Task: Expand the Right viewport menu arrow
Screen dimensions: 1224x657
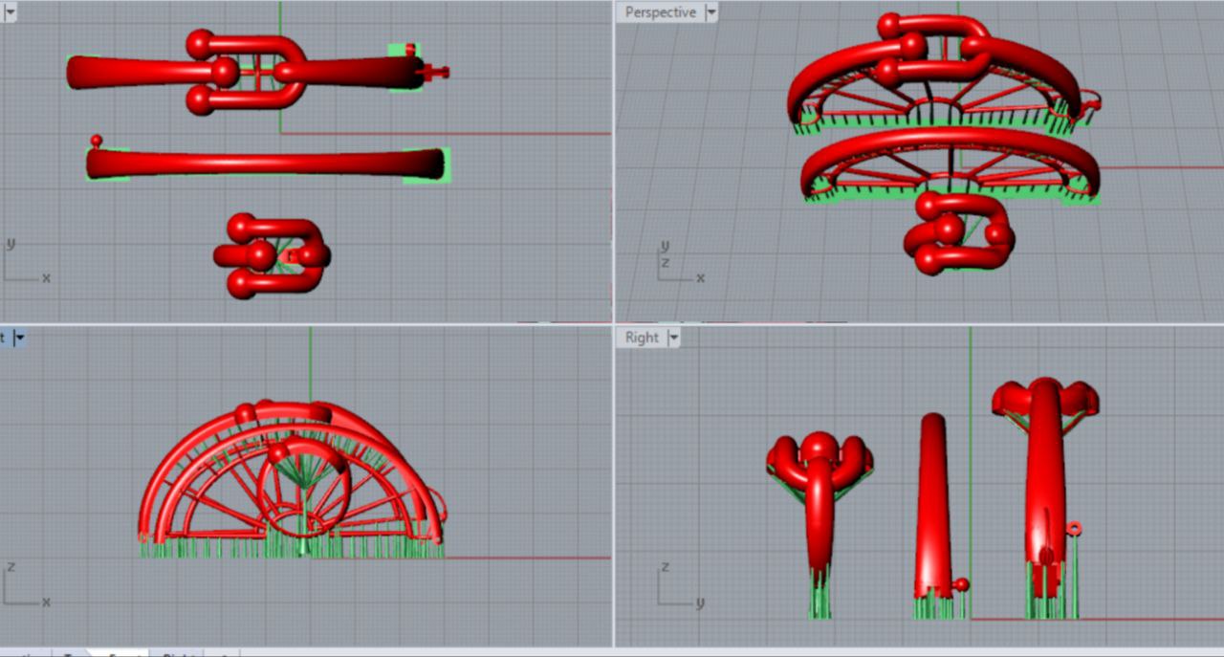Action: (x=674, y=338)
